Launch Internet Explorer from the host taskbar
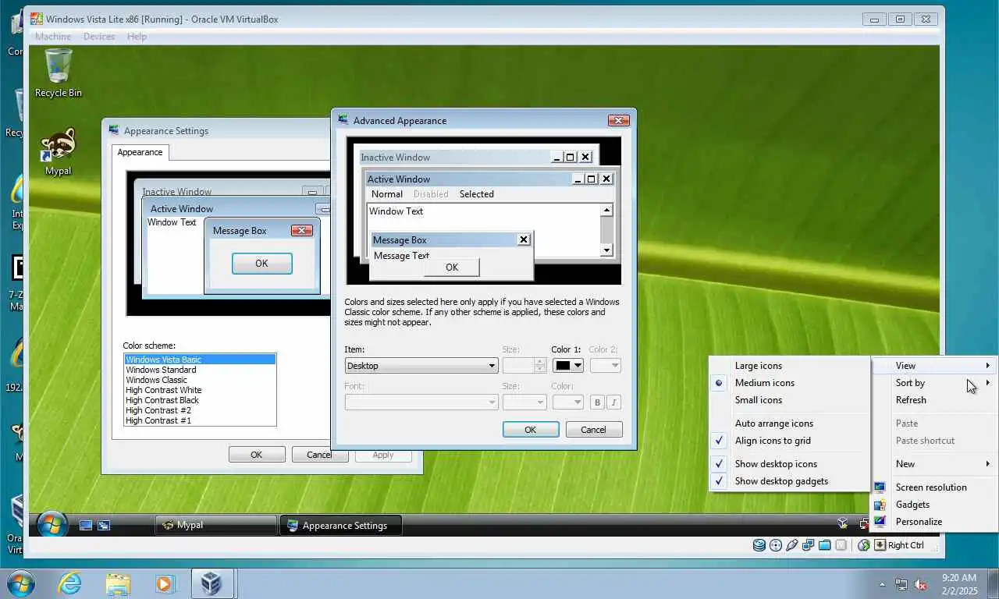Screen dimensions: 999x599 69,583
